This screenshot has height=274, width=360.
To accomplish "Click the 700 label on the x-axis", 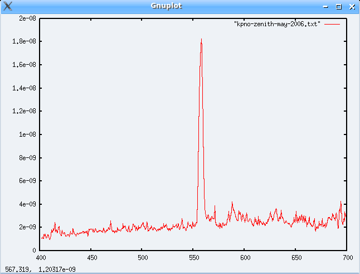I will (347, 258).
